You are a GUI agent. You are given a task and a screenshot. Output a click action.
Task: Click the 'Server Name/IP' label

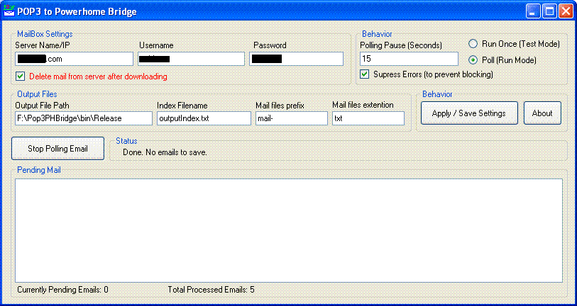[43, 45]
